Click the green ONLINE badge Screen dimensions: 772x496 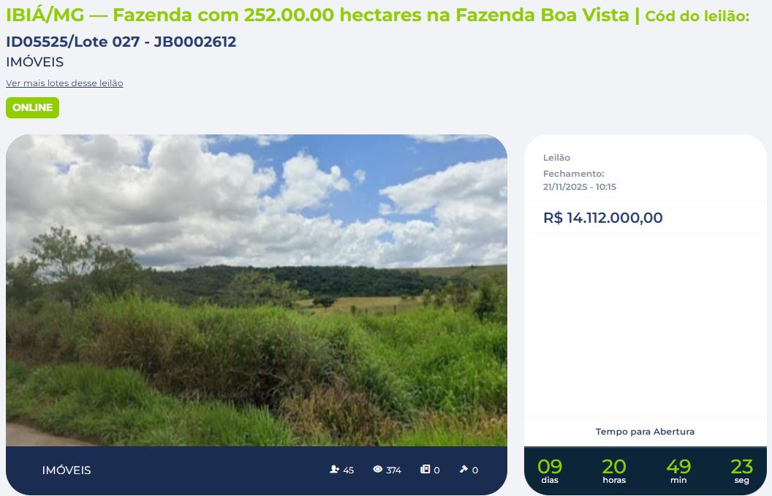[x=32, y=108]
